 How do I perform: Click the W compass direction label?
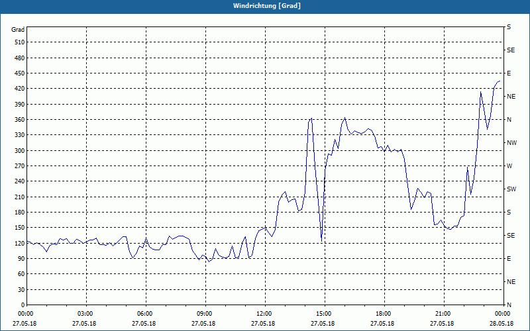(x=509, y=166)
